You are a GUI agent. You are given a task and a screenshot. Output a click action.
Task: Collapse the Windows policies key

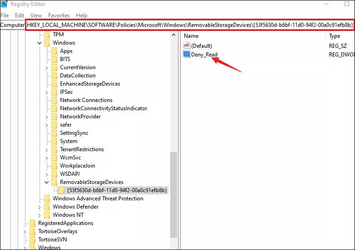(40, 43)
